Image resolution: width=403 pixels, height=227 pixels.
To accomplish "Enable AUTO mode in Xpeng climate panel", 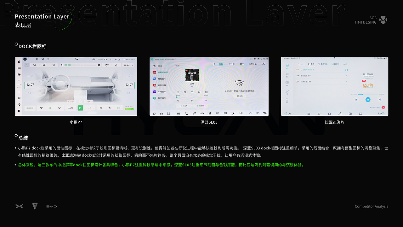I will (71, 108).
